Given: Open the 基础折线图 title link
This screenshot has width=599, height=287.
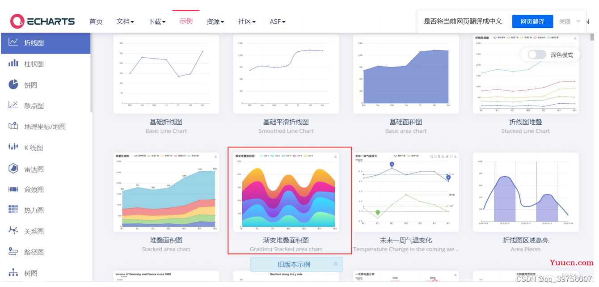Looking at the screenshot, I should [166, 122].
